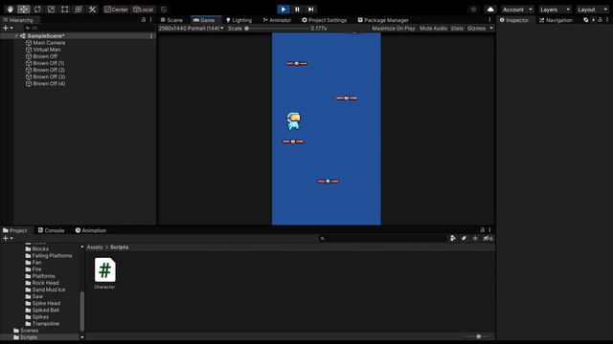This screenshot has width=613, height=344.
Task: Lock the Hierarchy panel
Action: (x=144, y=19)
